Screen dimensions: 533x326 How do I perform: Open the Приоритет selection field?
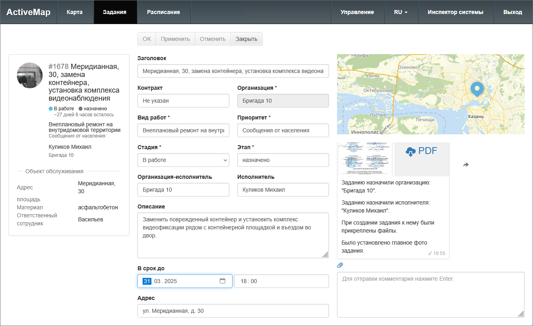point(283,130)
